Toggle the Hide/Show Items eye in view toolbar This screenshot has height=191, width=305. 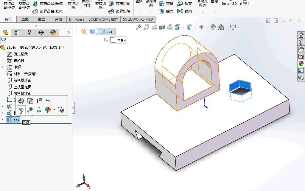(x=202, y=27)
